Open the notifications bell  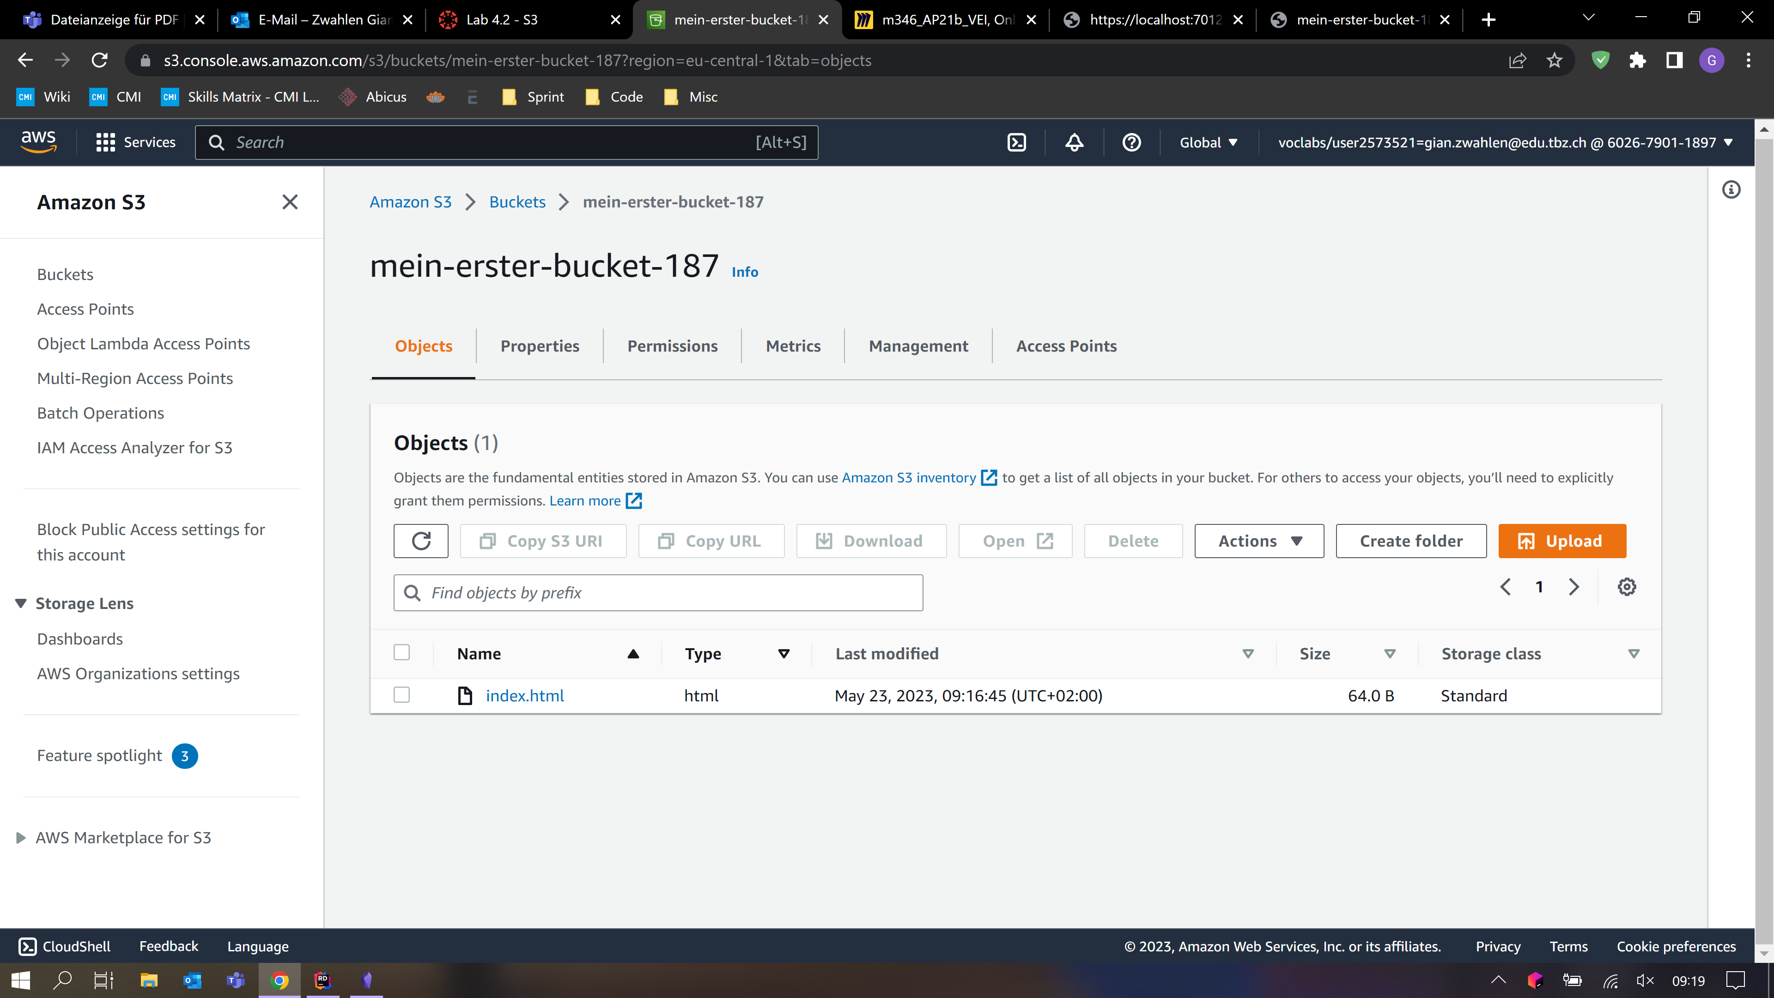pyautogui.click(x=1074, y=143)
